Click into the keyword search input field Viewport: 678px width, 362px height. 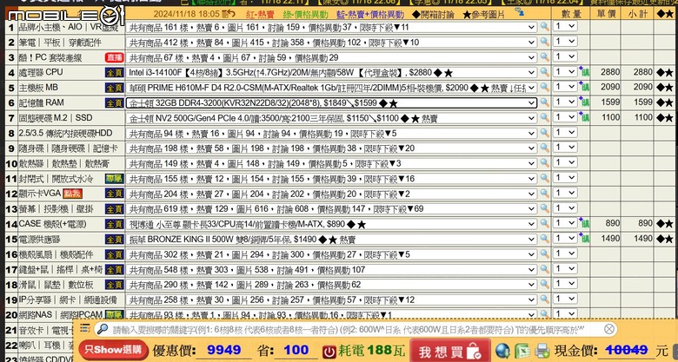pos(355,330)
